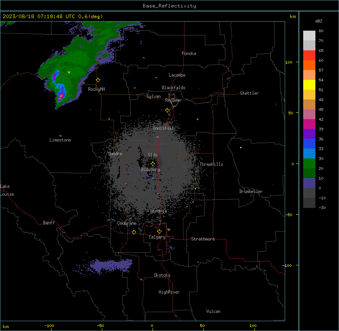
Task: Select the bright yellow 51-54 dBZ swatch
Action: tap(309, 85)
